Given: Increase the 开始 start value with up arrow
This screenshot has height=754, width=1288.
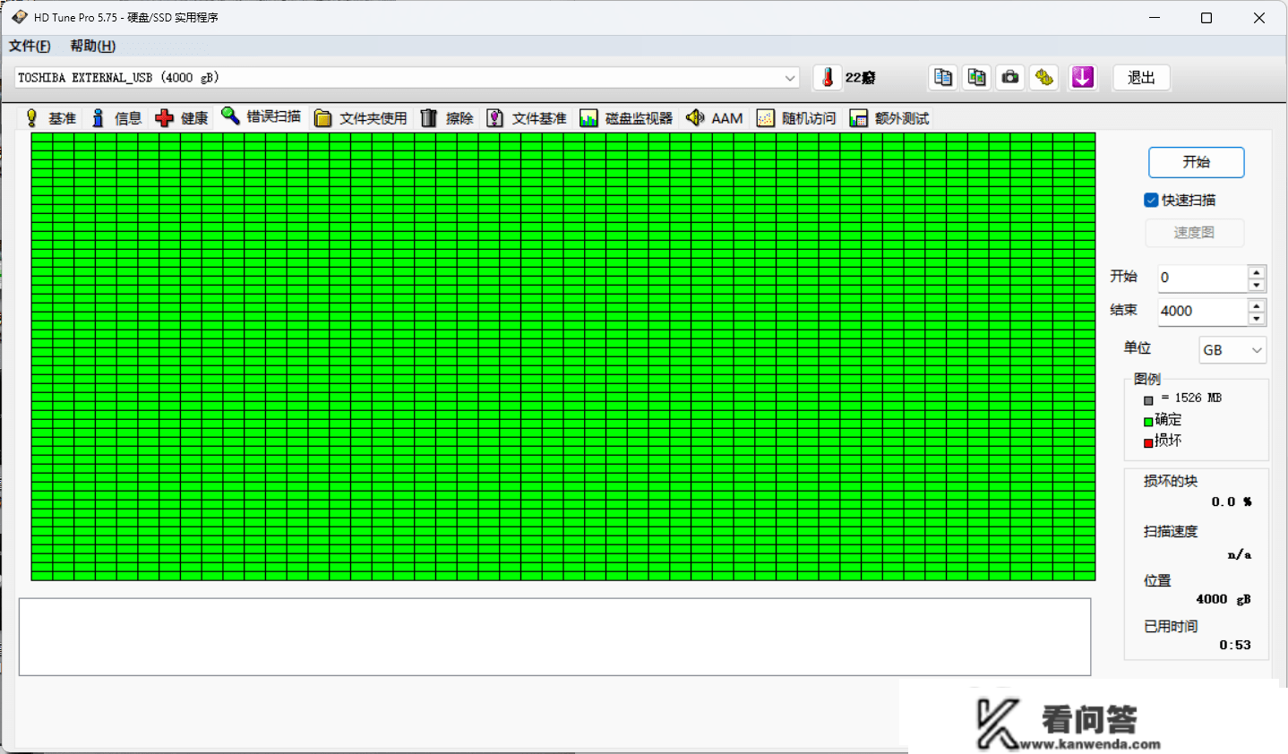Looking at the screenshot, I should click(1257, 272).
